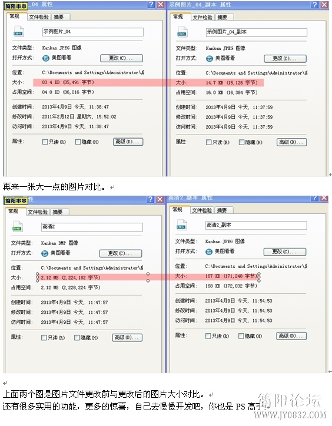Viewport: 332px width, 426px height.
Task: Open 高级(D)... in 高清2 dialog
Action: pos(127,337)
